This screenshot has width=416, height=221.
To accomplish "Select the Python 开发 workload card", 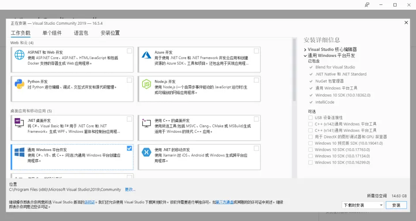I will click(72, 89).
